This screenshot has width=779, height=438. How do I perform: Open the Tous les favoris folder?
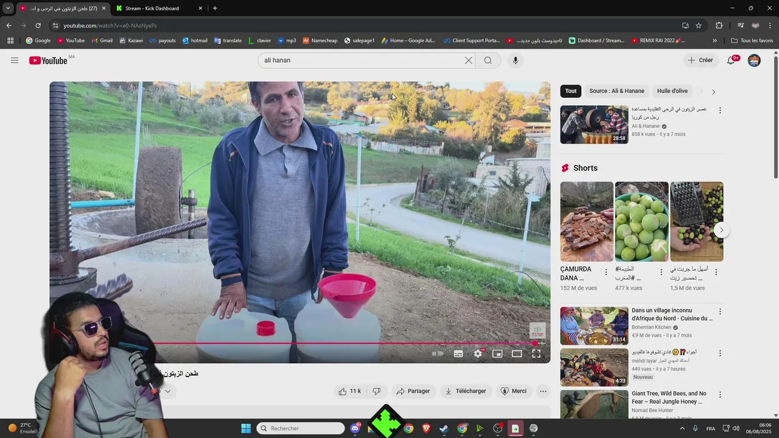pyautogui.click(x=752, y=41)
